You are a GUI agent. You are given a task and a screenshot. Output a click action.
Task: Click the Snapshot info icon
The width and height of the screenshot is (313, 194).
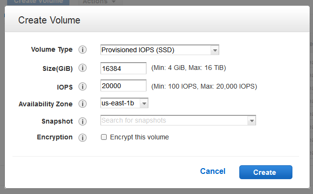tap(82, 122)
